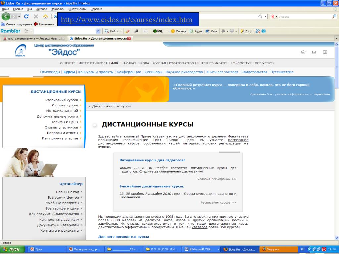Screen dimensions: 339x254
Task: Open Rambler toolbar settings tools icon
Action: point(257,31)
